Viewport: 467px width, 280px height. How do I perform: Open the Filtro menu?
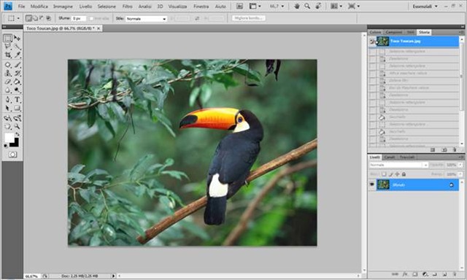coord(127,7)
